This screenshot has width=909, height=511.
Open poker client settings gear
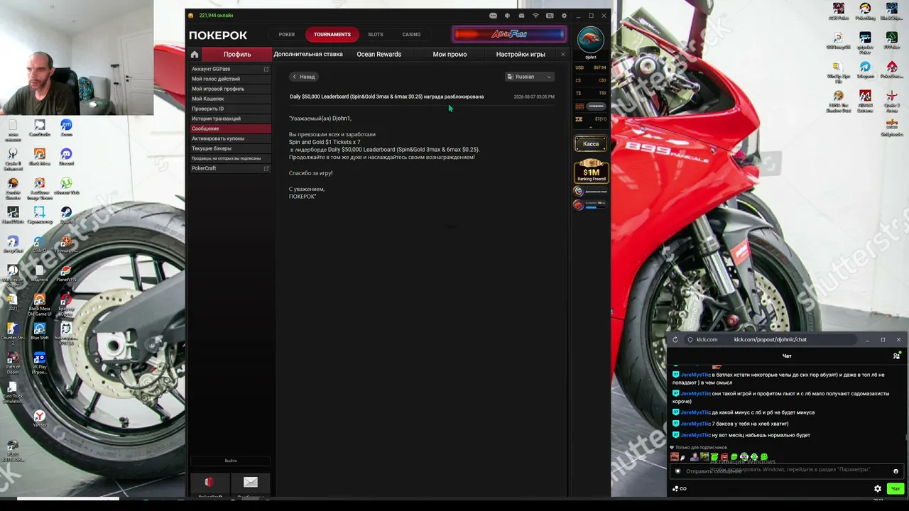tap(564, 16)
